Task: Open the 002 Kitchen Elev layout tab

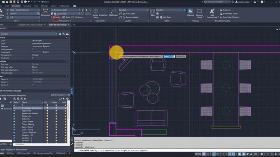Action: point(23,153)
